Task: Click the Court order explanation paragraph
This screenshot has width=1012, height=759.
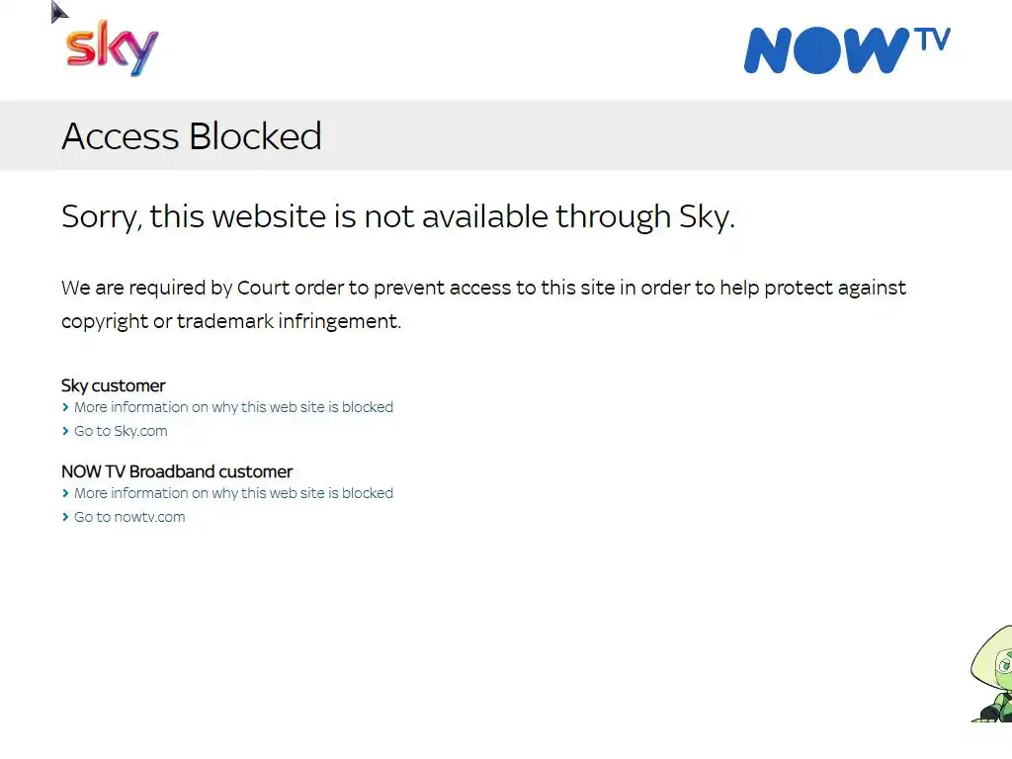Action: [484, 304]
